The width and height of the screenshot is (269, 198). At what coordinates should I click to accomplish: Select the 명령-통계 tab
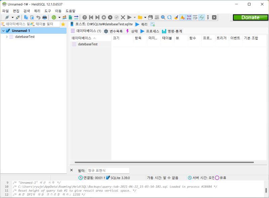coord(172,31)
